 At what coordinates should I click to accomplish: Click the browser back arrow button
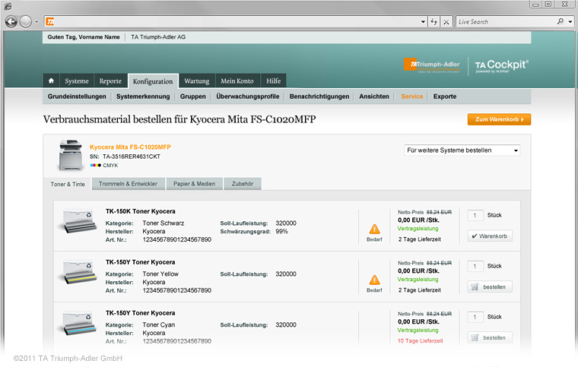point(11,22)
